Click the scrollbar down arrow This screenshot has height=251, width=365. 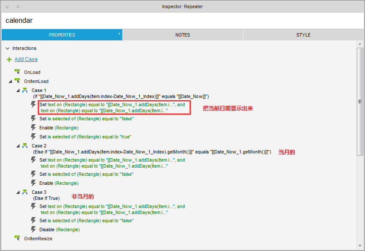(x=360, y=246)
